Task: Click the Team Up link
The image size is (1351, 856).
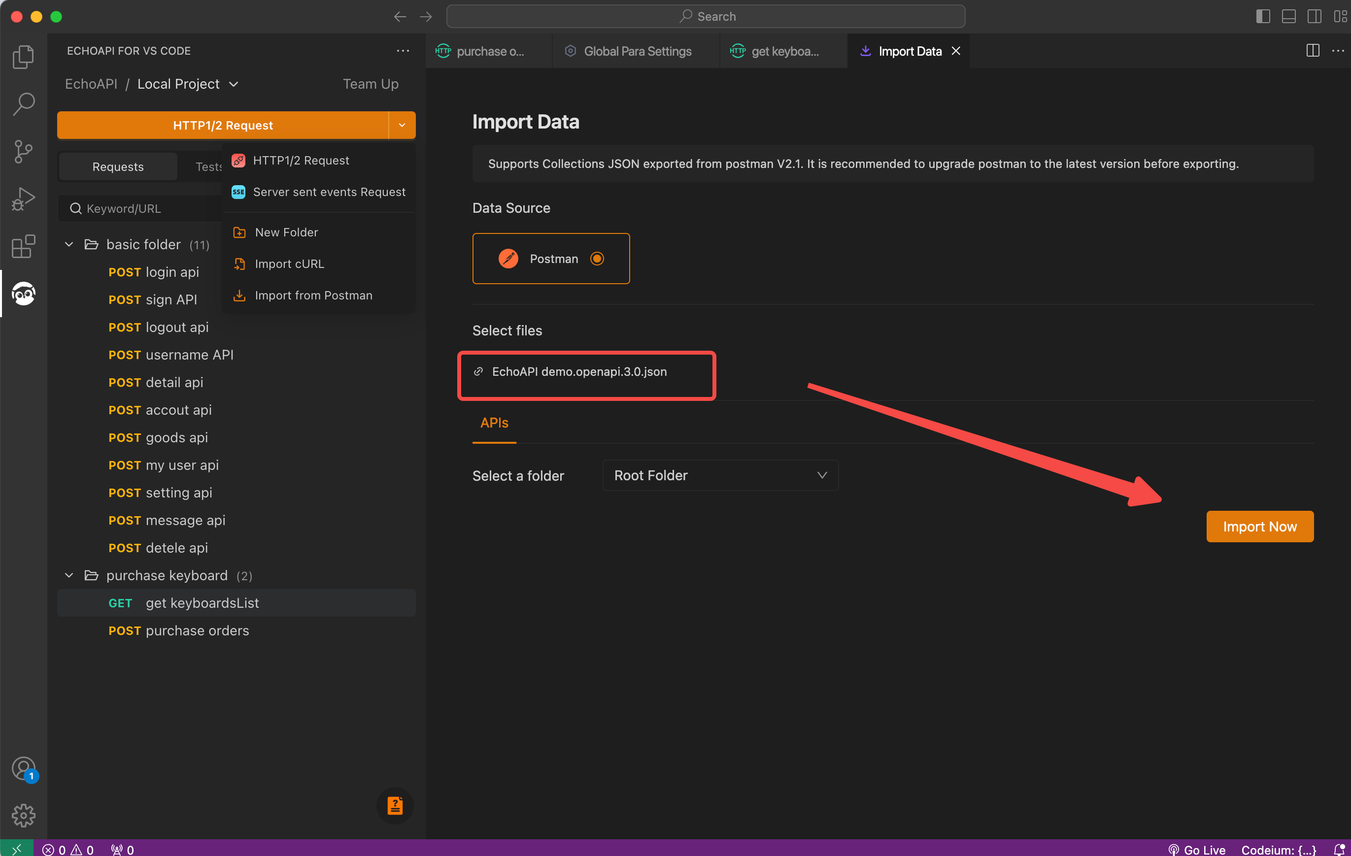Action: (x=371, y=84)
